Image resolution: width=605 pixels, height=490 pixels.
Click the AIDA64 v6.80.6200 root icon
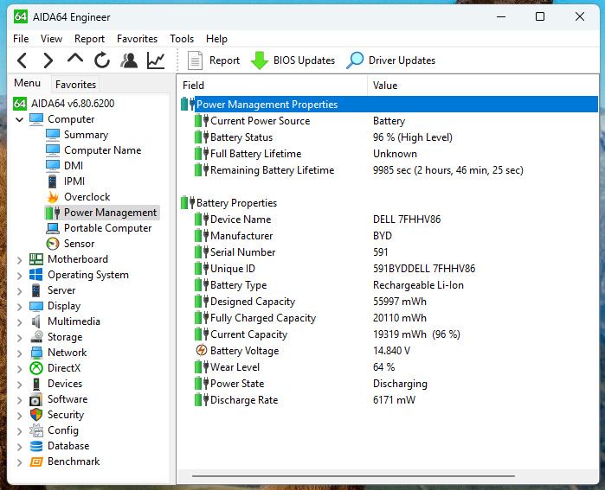[x=20, y=103]
